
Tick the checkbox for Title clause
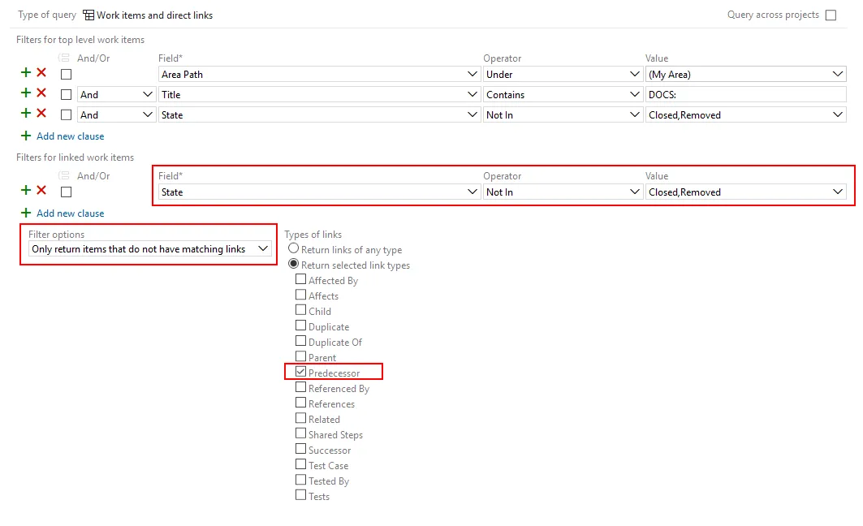66,95
